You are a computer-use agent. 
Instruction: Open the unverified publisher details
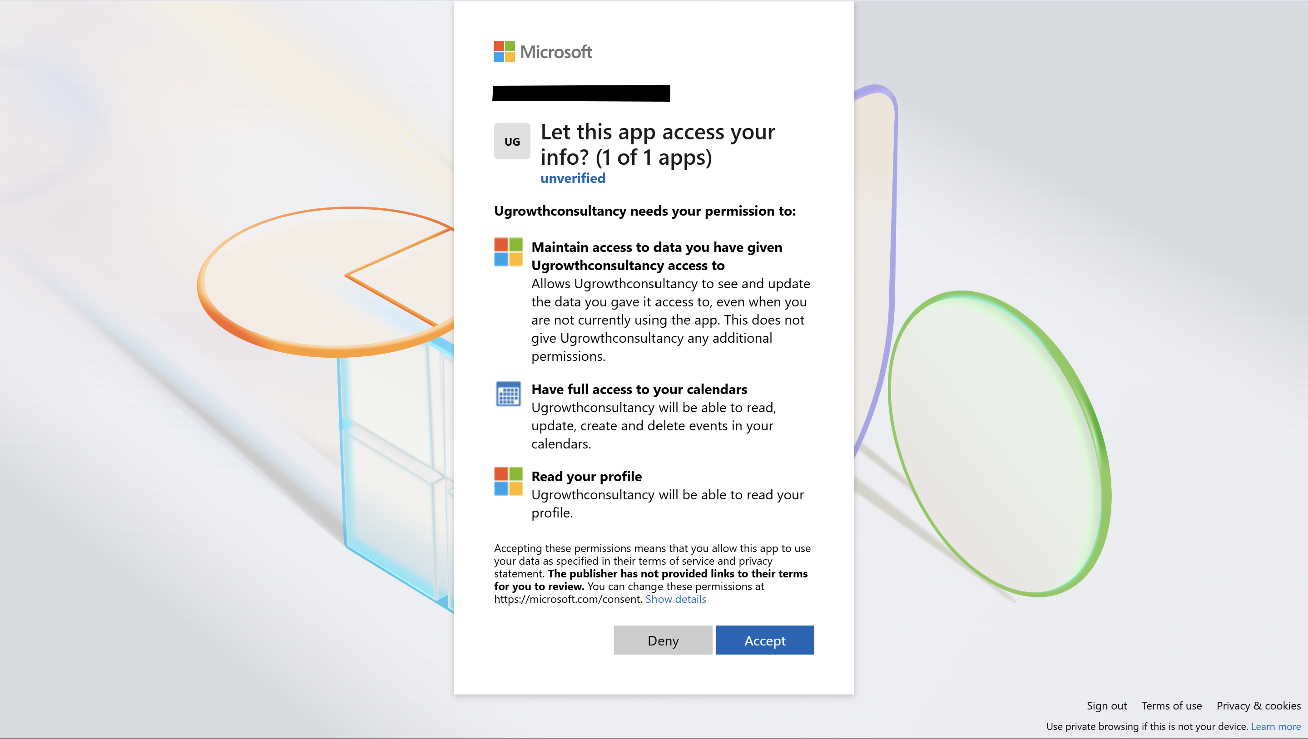click(x=573, y=178)
